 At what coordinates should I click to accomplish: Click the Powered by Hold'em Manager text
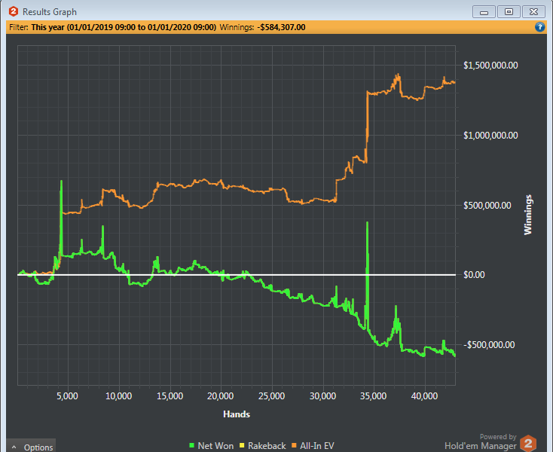point(481,442)
